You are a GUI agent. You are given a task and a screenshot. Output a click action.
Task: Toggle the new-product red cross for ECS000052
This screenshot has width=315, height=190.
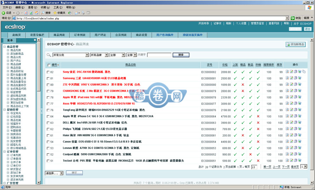(x=251, y=155)
